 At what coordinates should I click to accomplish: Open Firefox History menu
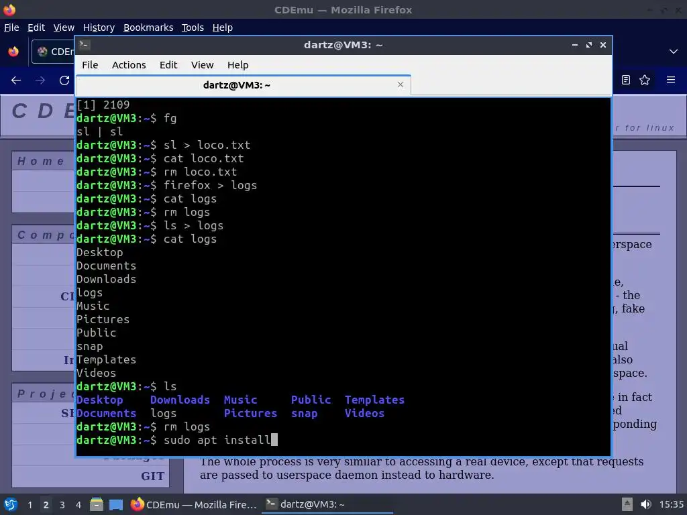coord(99,27)
